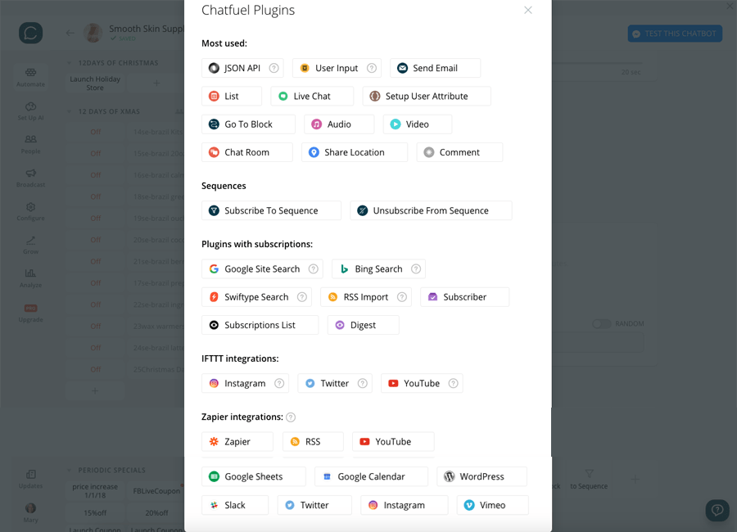Add the Vimeo integration

(x=492, y=505)
